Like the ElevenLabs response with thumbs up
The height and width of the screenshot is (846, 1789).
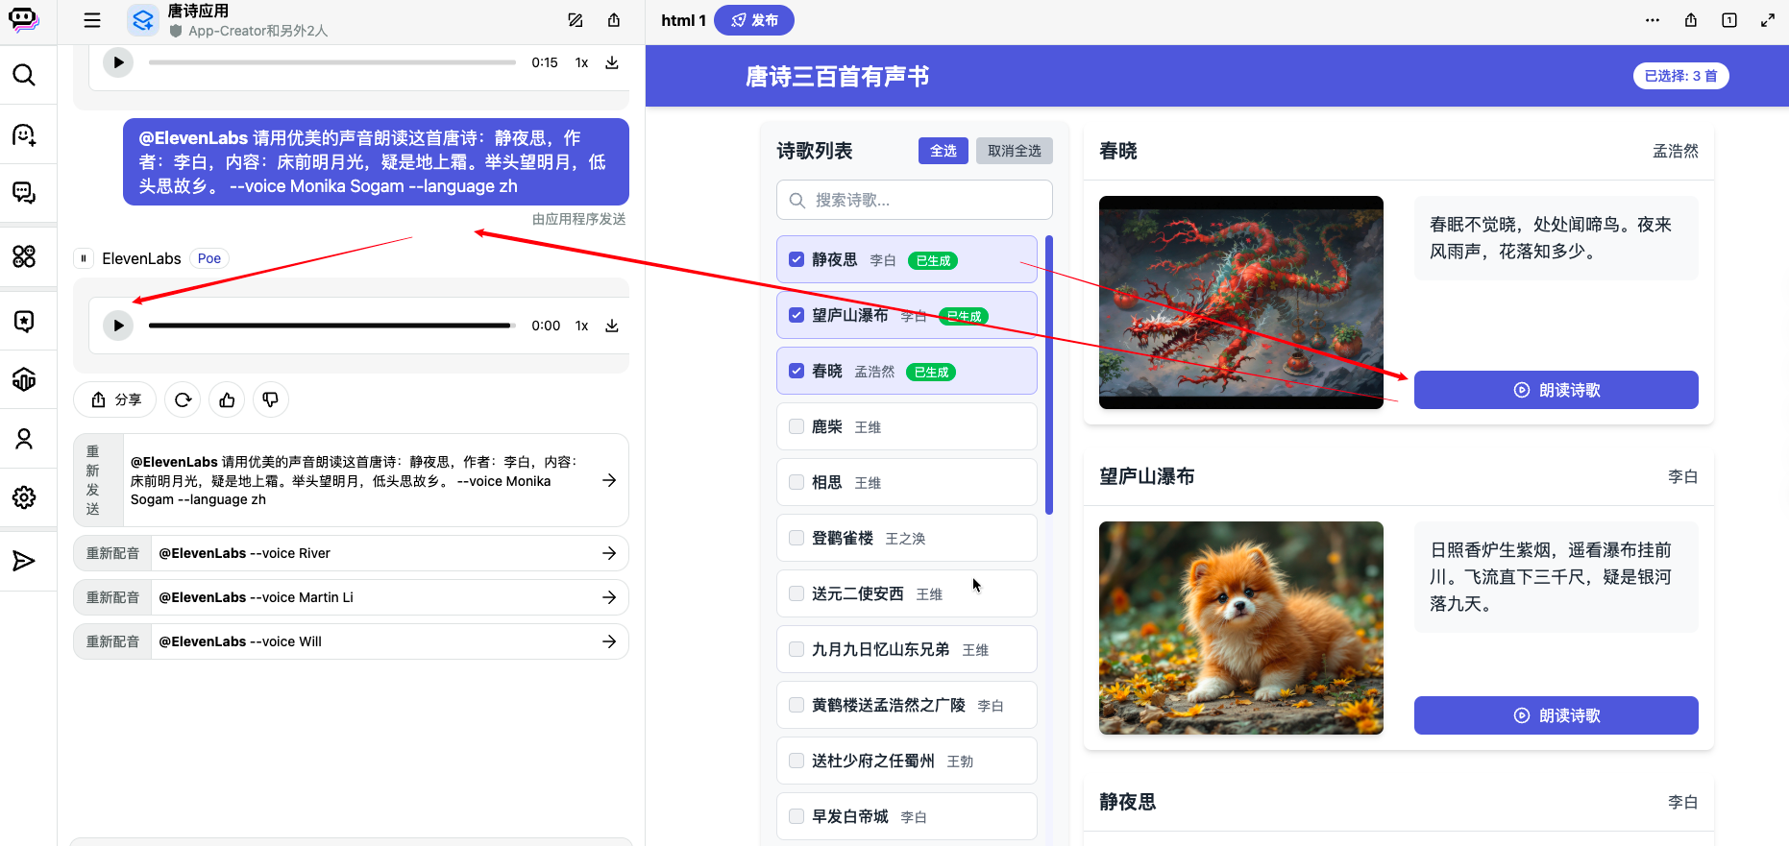[x=227, y=399]
